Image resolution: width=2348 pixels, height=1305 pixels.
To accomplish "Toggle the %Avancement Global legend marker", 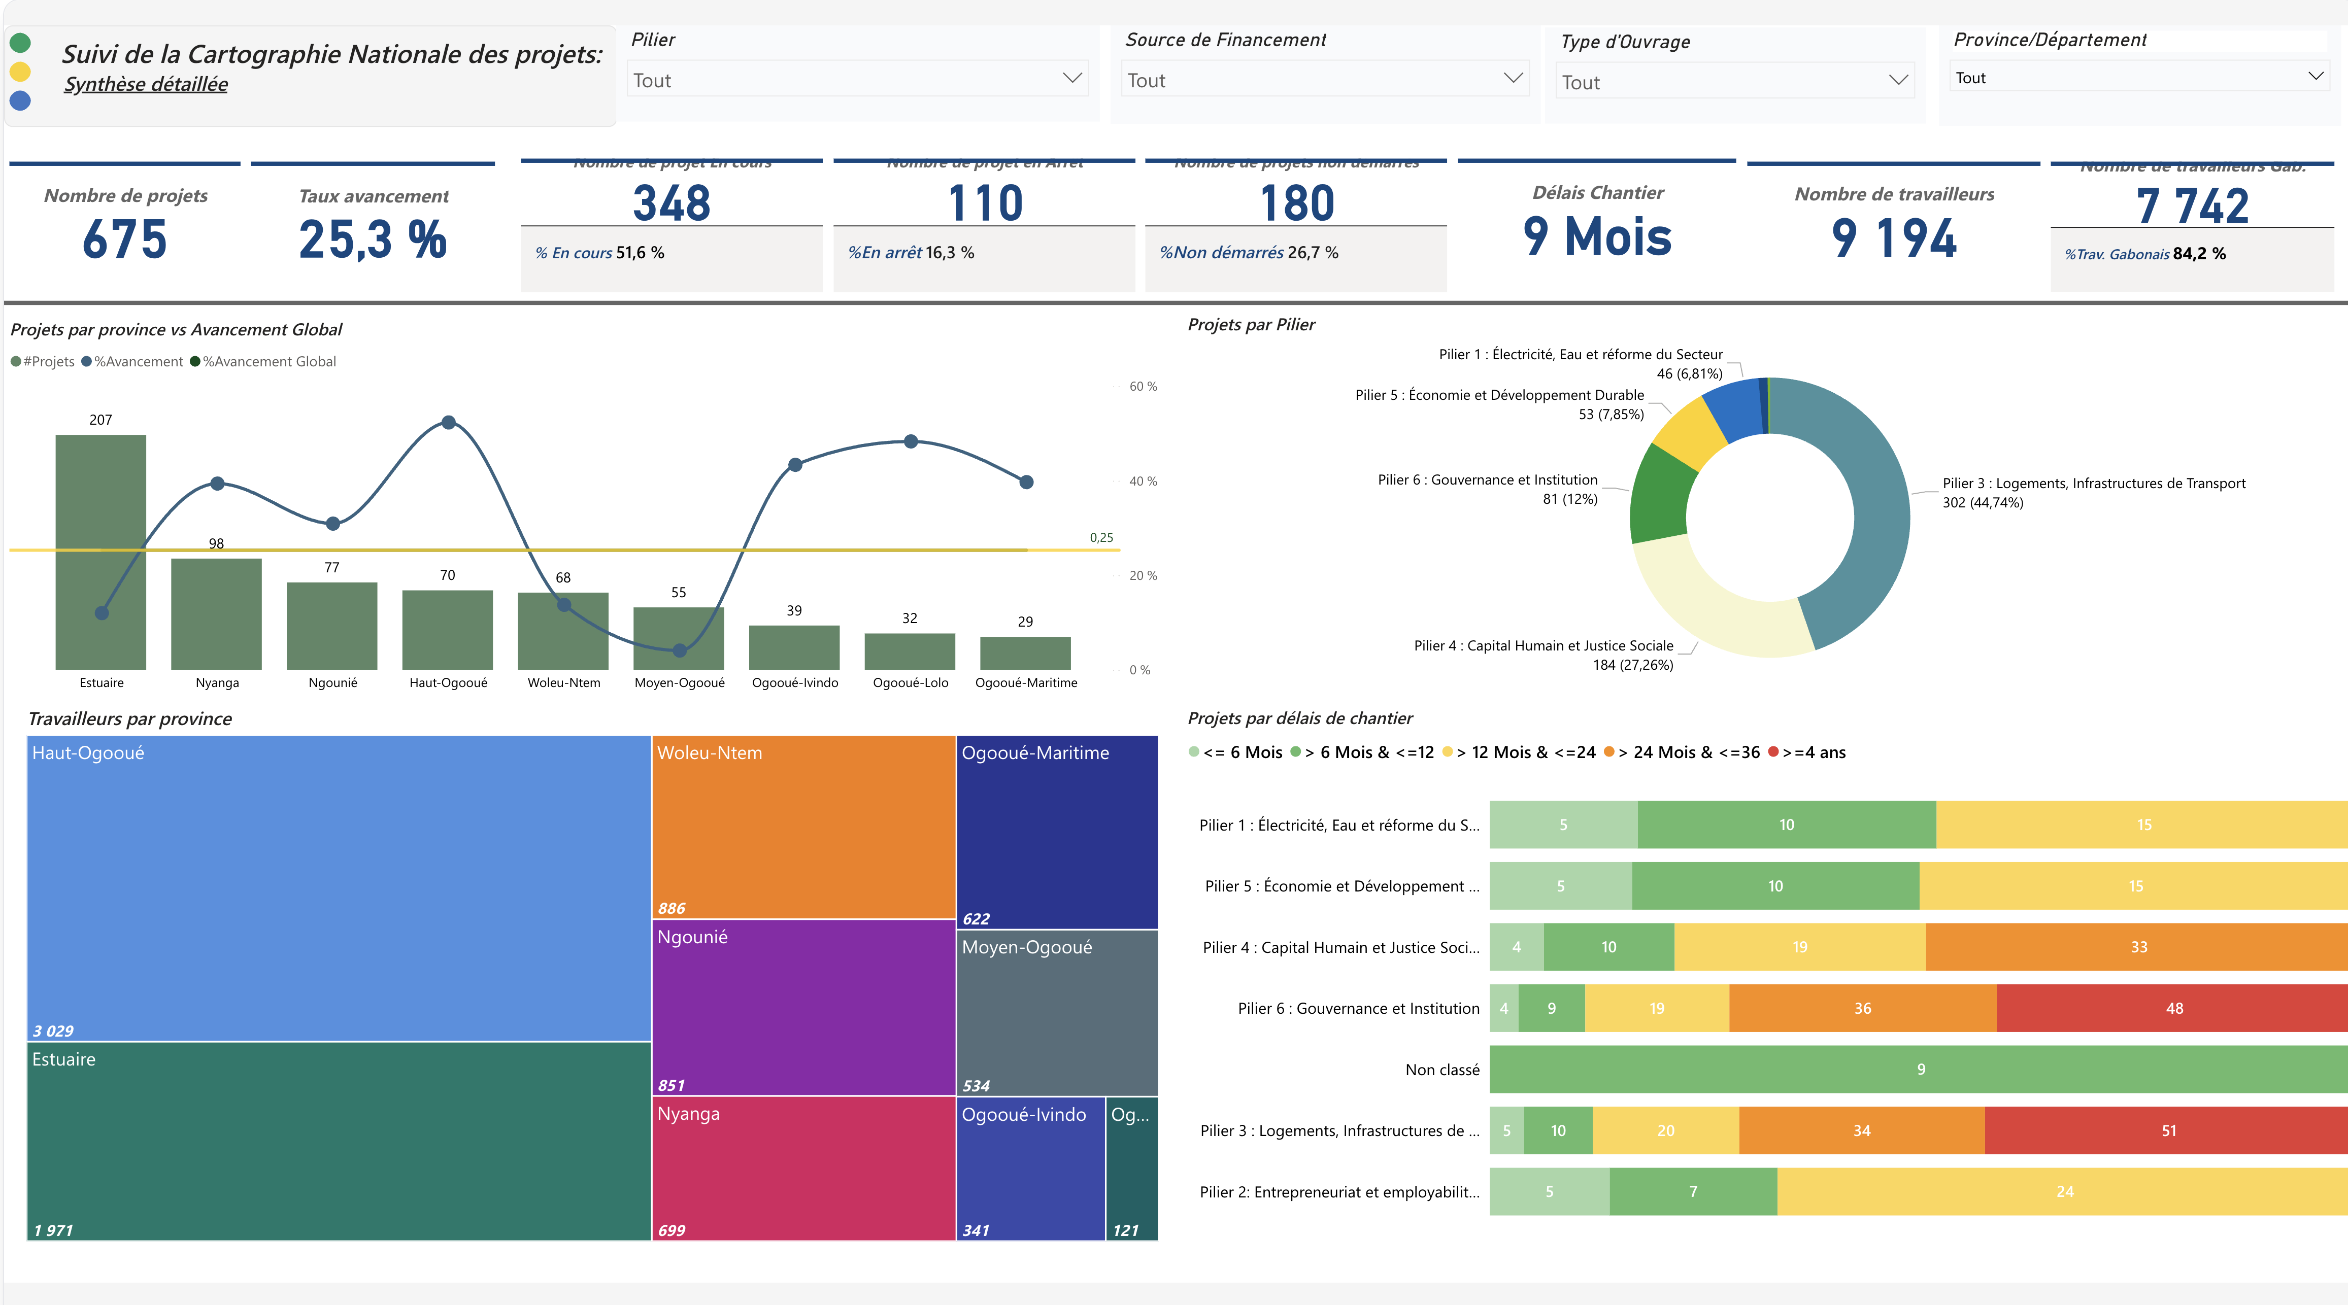I will tap(195, 362).
